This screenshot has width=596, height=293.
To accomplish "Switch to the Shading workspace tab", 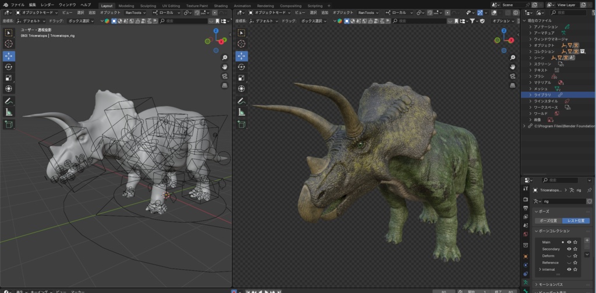I will [221, 6].
